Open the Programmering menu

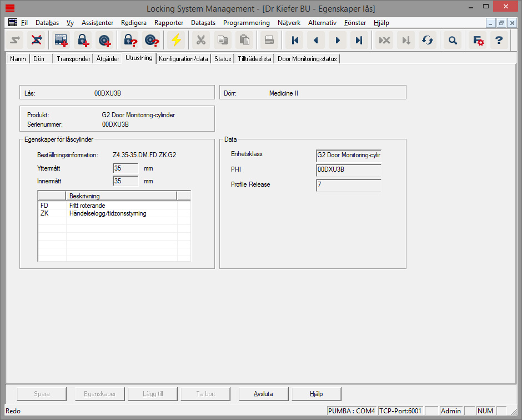click(246, 23)
